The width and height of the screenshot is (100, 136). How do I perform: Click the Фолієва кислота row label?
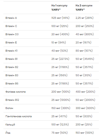[x=15, y=92]
